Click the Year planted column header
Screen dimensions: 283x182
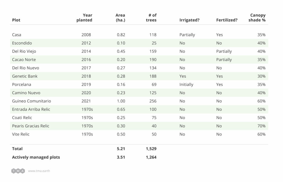click(85, 17)
